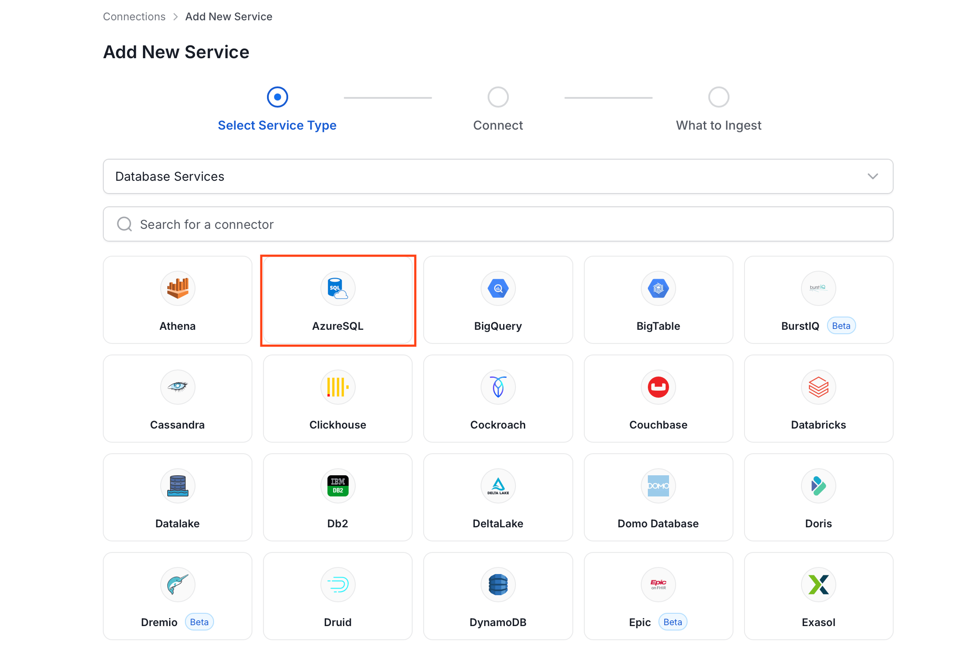Choose the Exasol connector icon
The image size is (955, 649).
818,585
